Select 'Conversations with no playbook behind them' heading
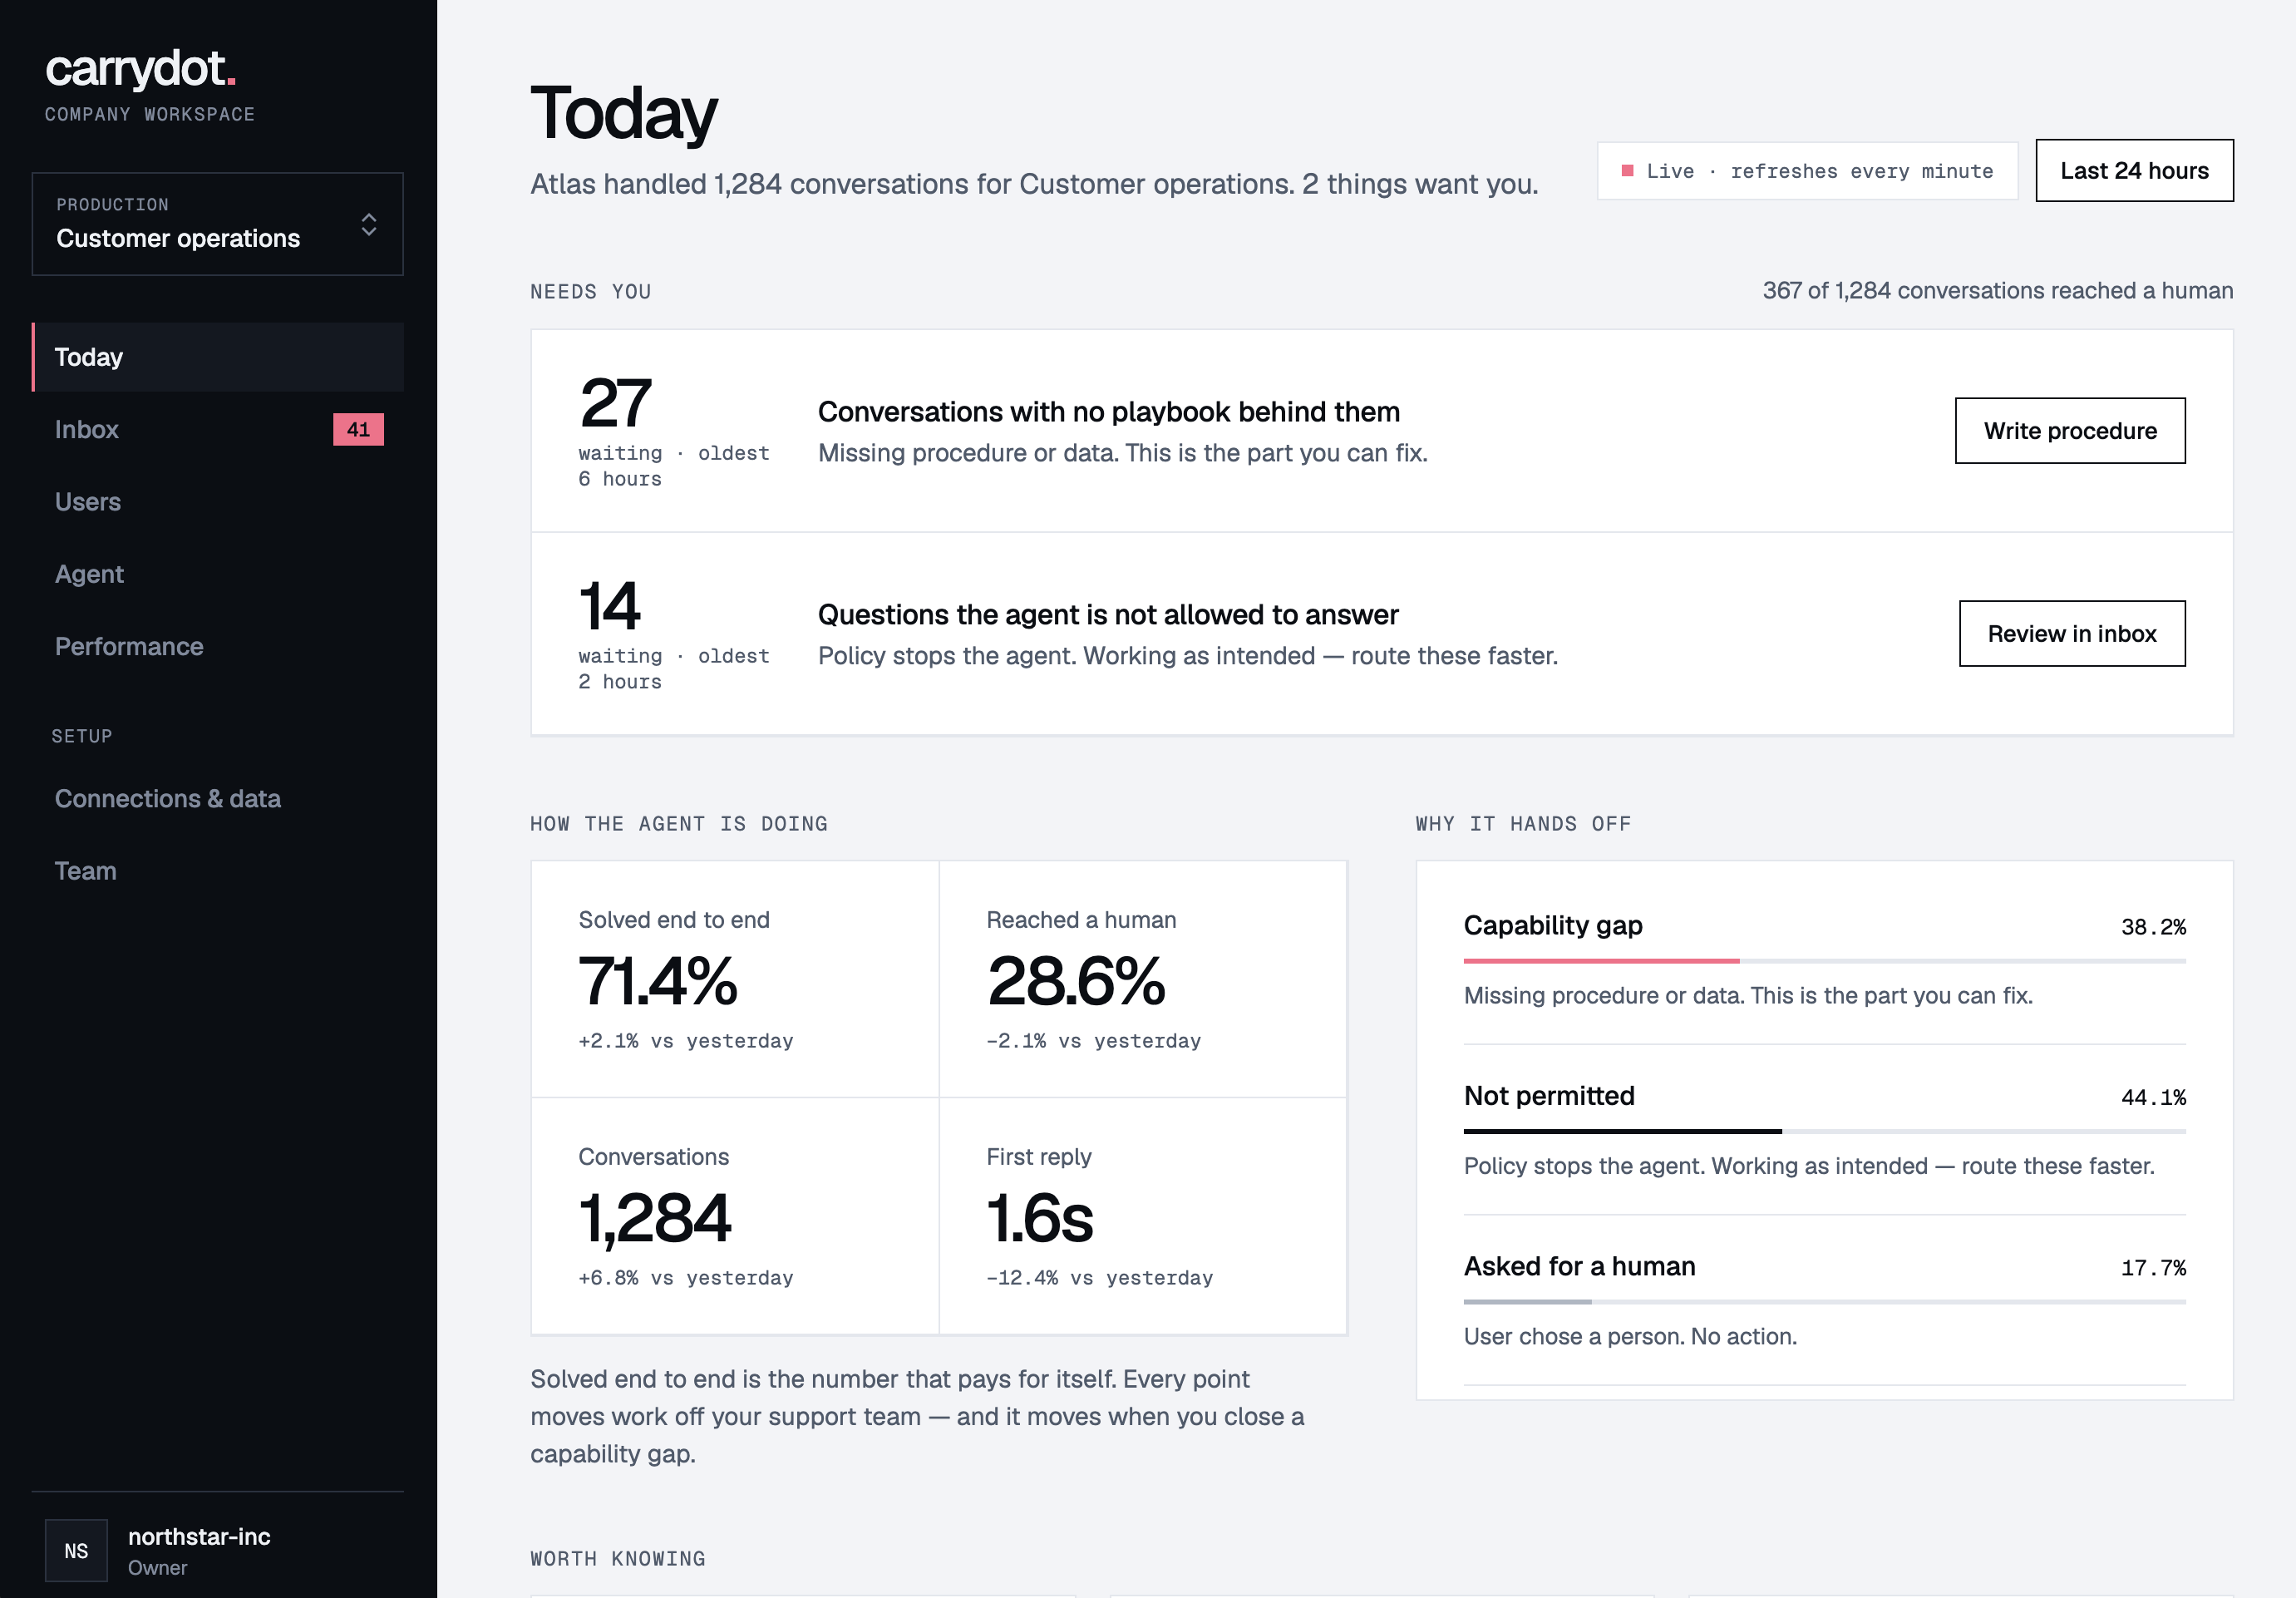Viewport: 2296px width, 1598px height. tap(1109, 412)
